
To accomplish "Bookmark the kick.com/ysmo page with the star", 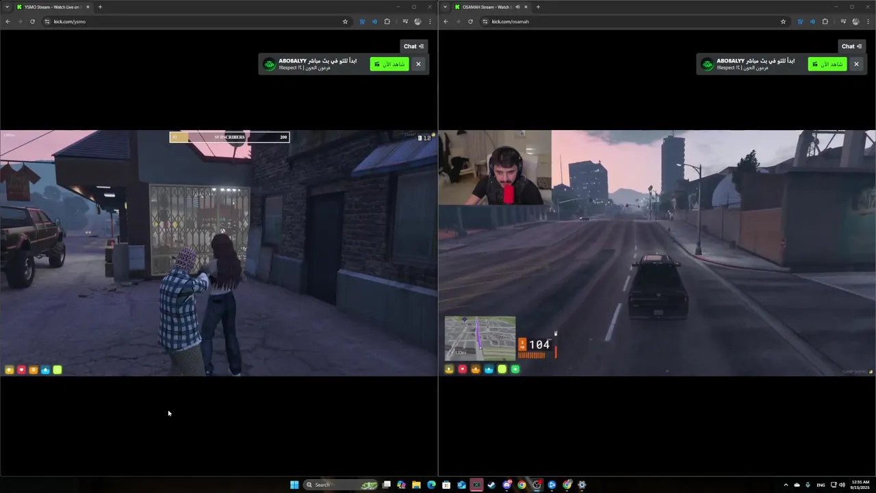I will point(345,21).
